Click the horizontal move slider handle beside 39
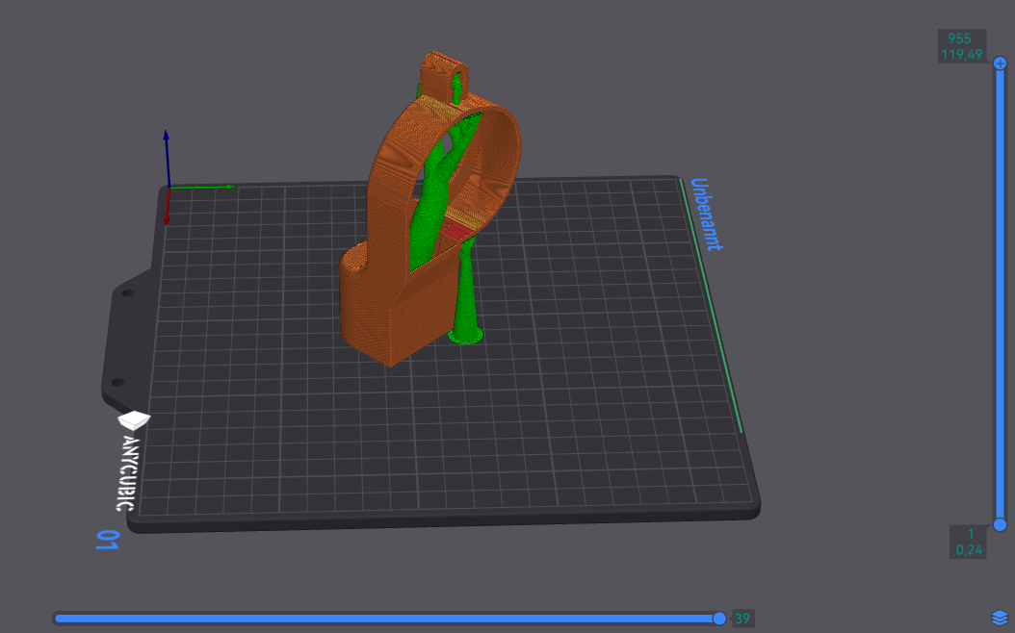Image resolution: width=1015 pixels, height=633 pixels. point(719,619)
